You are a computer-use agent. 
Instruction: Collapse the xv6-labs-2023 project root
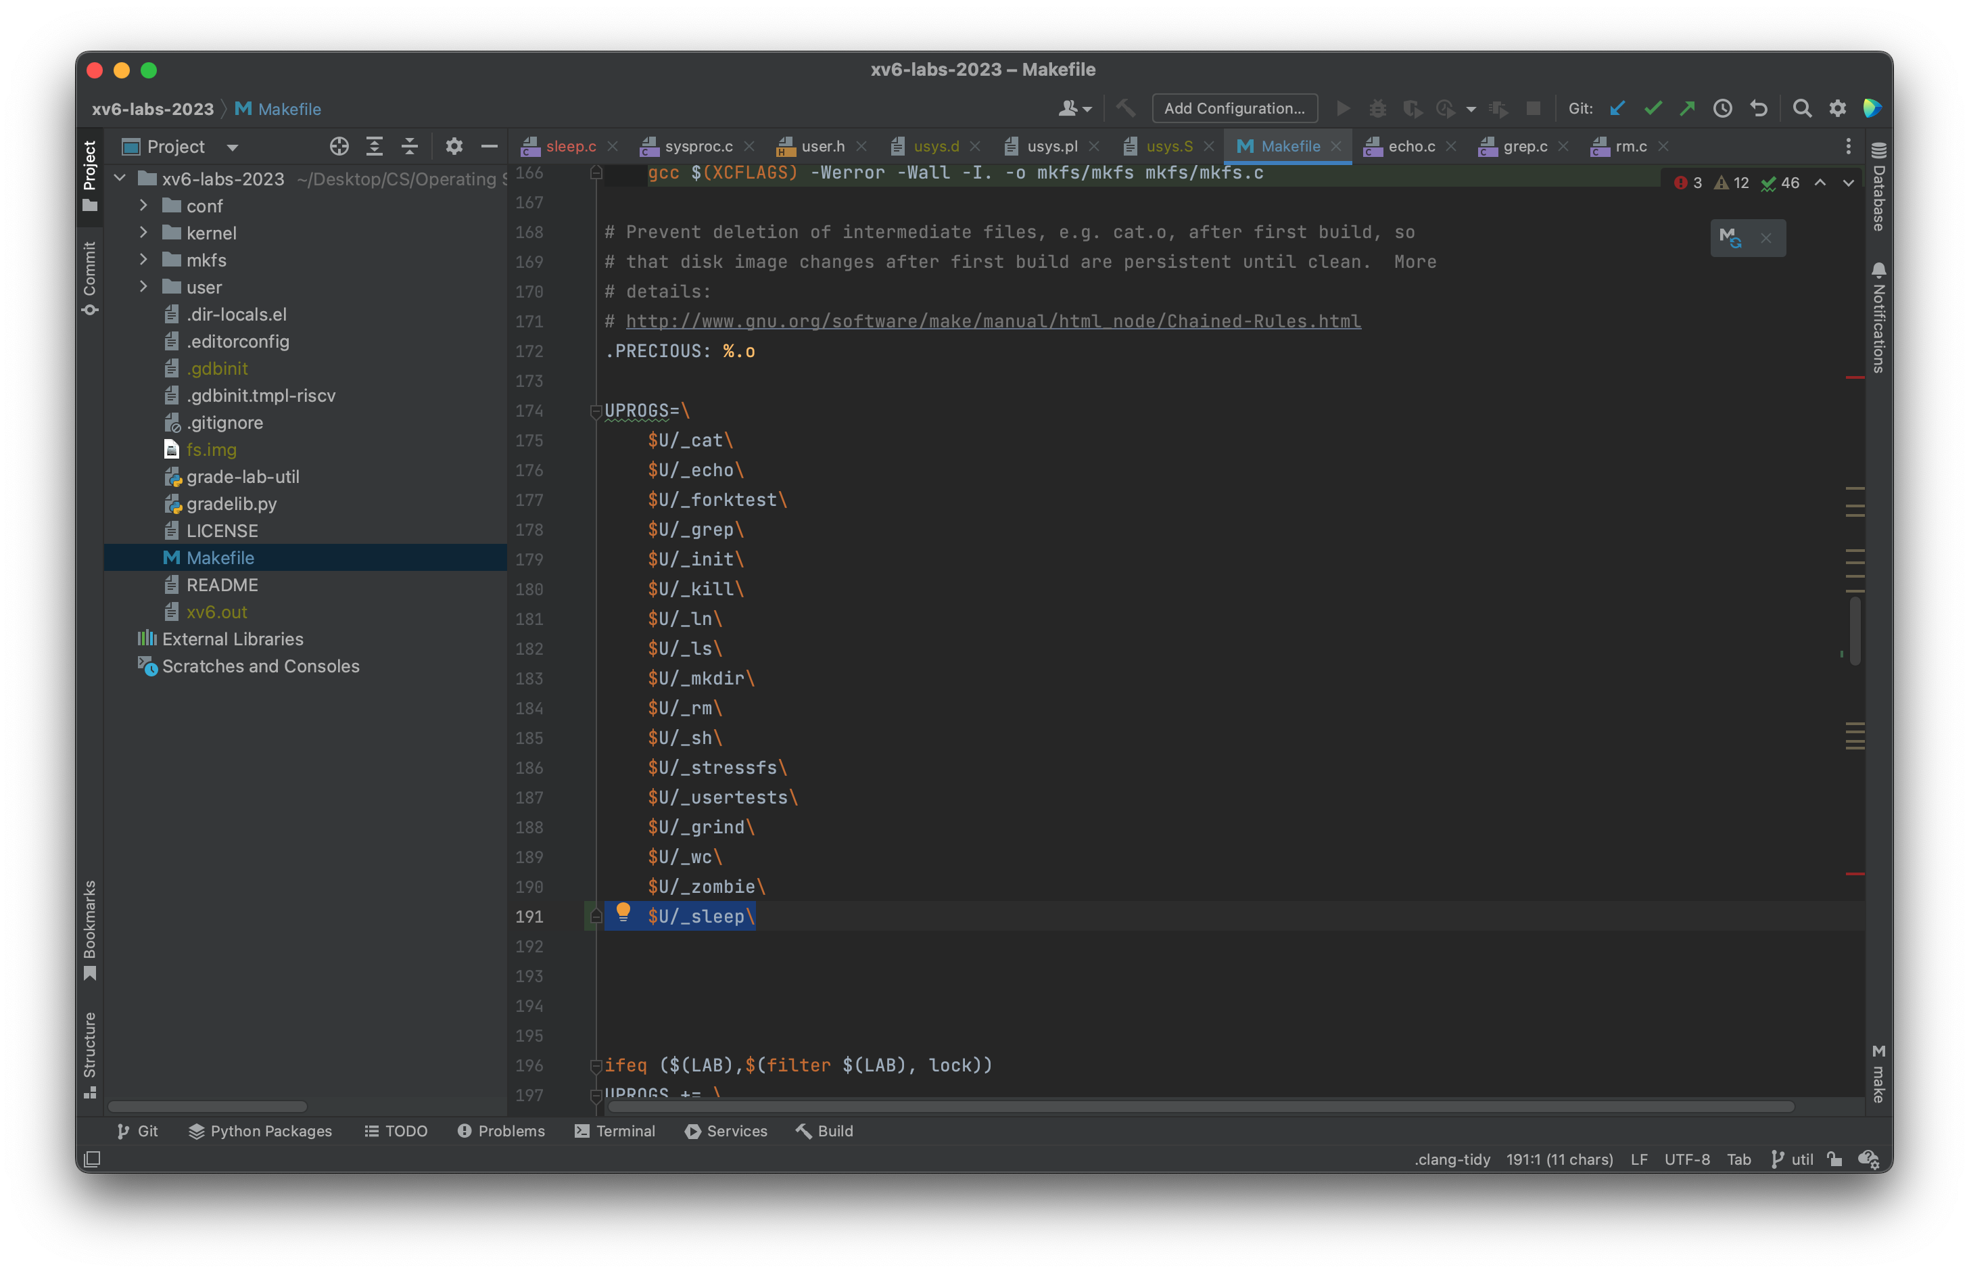click(120, 179)
